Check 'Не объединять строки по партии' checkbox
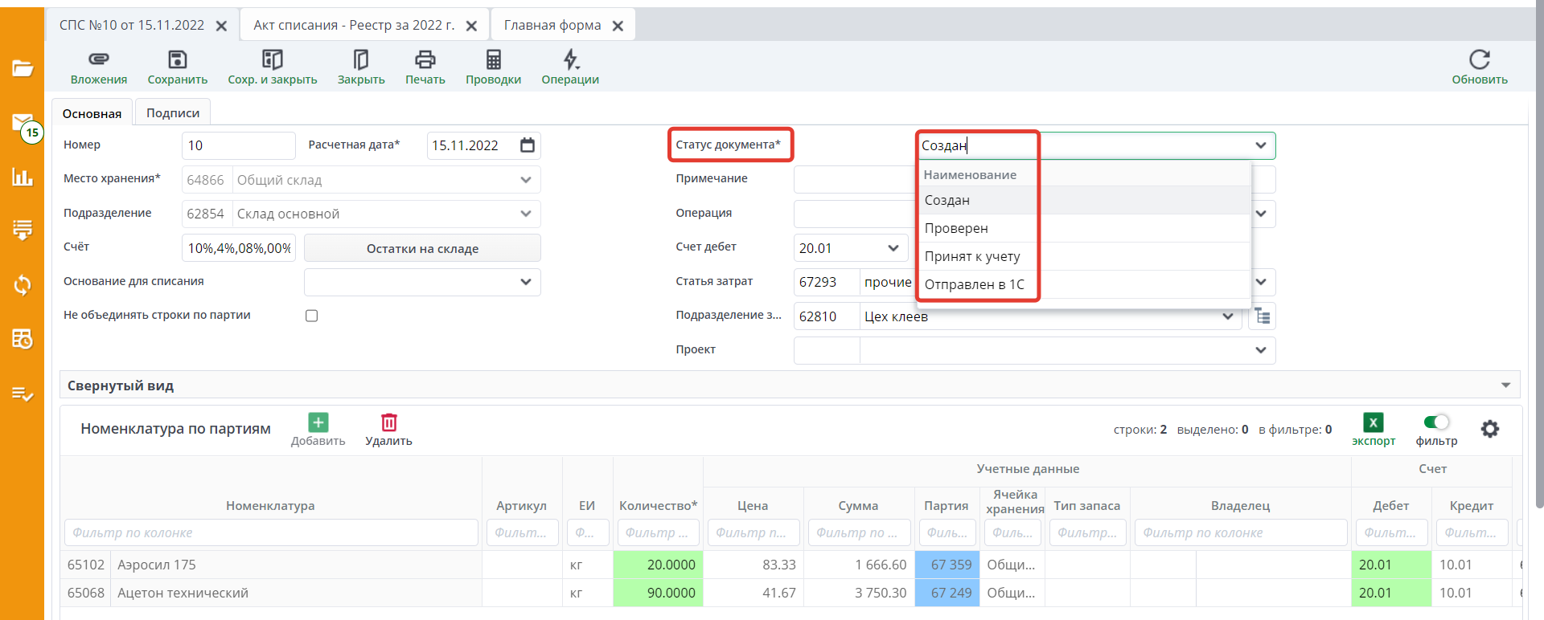This screenshot has width=1544, height=620. tap(312, 316)
